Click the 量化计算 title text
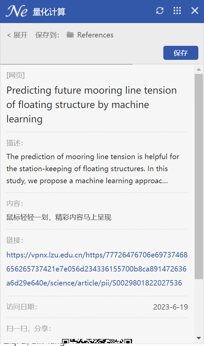Image resolution: width=204 pixels, height=346 pixels. [49, 12]
